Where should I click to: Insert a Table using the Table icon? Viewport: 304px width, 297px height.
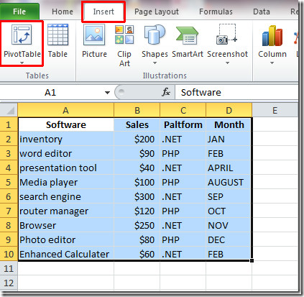57,35
